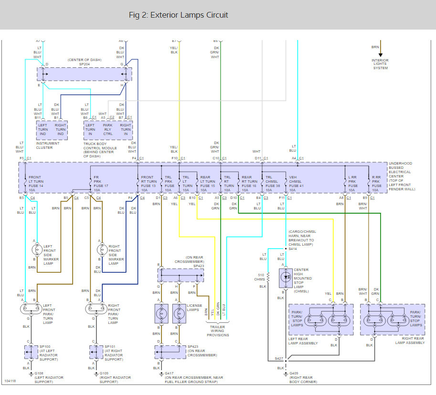The width and height of the screenshot is (436, 395).
Task: Click the RIGHT REAR LAMP ASSEMBLY label
Action: point(410,341)
